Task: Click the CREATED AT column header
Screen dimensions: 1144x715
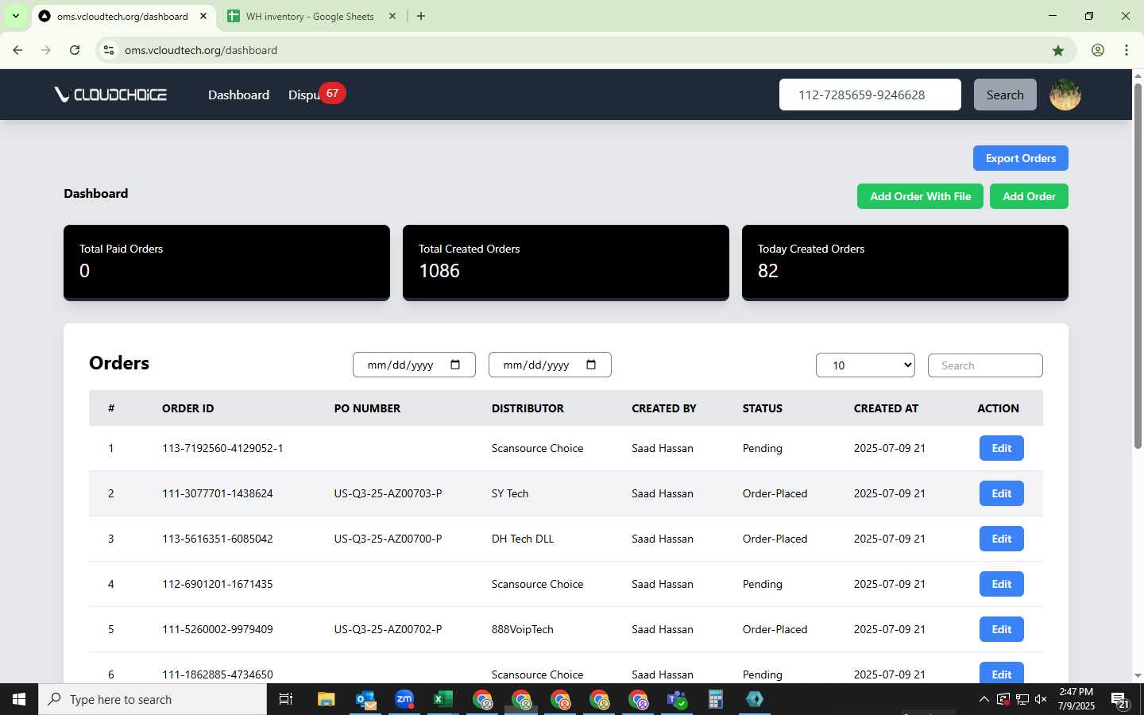Action: 886,408
